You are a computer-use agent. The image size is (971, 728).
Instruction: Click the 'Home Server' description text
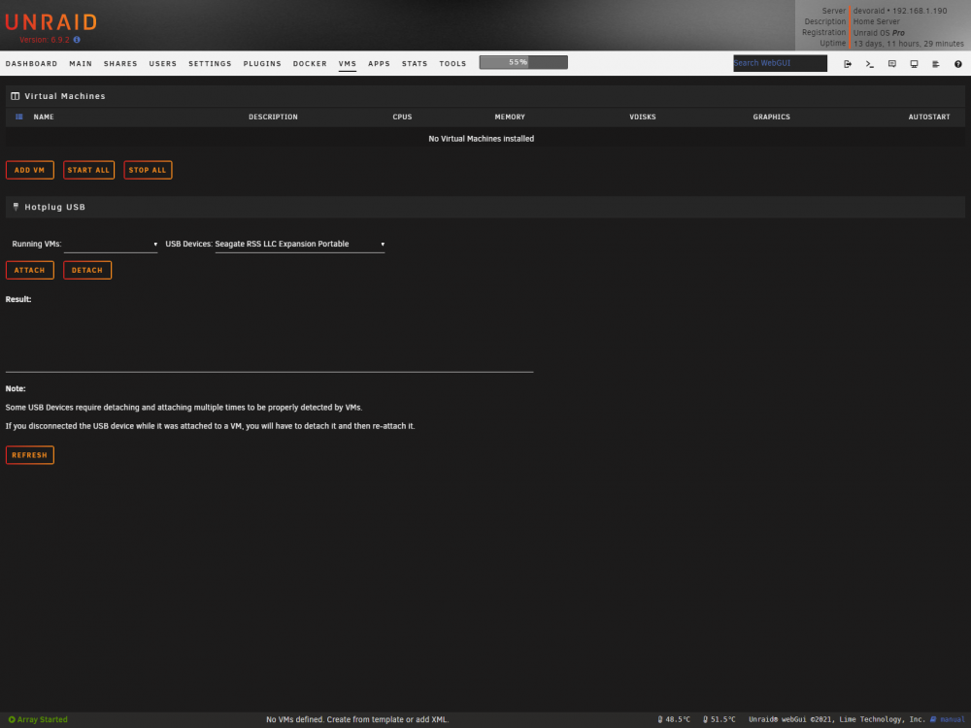[876, 21]
